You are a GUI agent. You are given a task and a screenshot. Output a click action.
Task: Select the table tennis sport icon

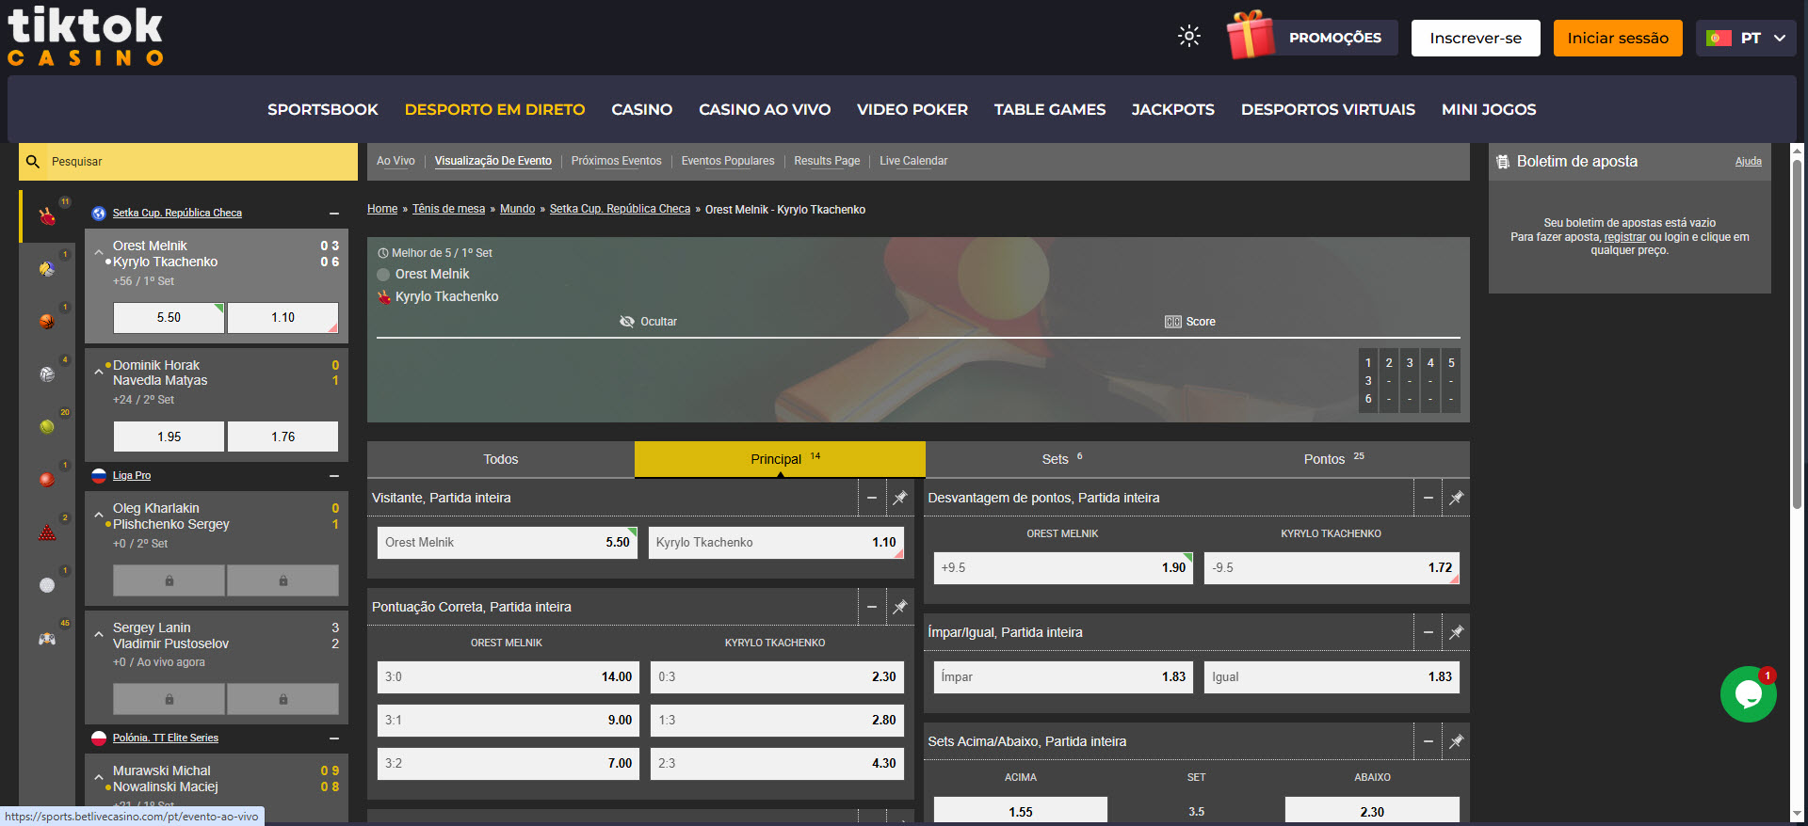pyautogui.click(x=47, y=216)
